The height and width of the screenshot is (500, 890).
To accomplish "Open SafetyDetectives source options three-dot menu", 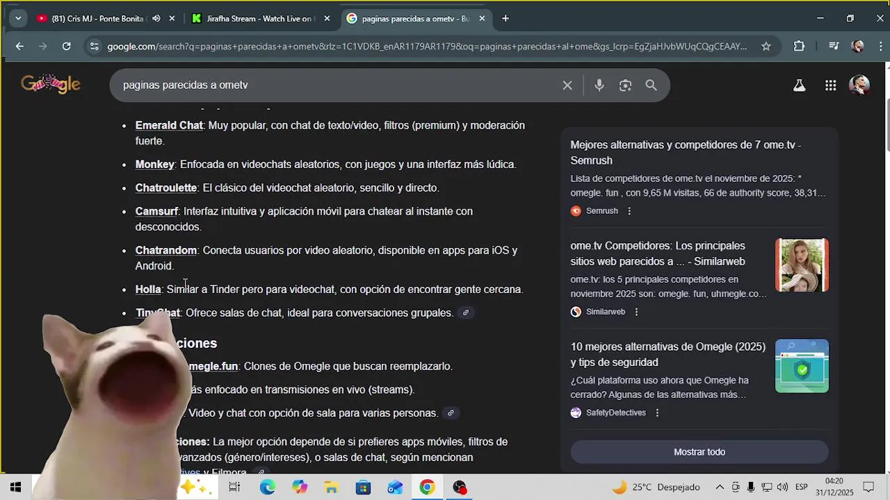I will (657, 413).
